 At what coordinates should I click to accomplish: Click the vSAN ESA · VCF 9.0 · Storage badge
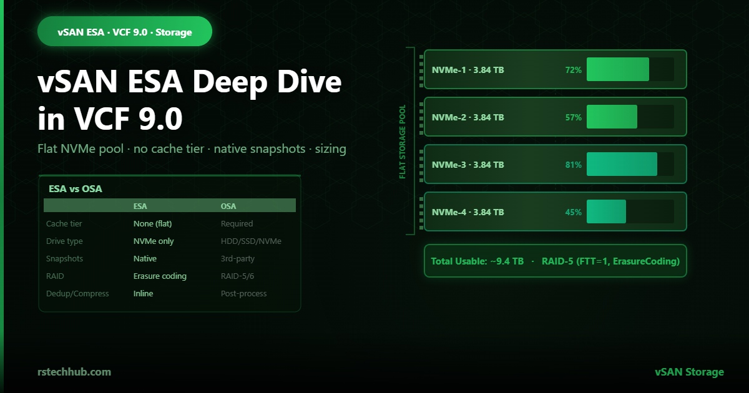point(125,31)
